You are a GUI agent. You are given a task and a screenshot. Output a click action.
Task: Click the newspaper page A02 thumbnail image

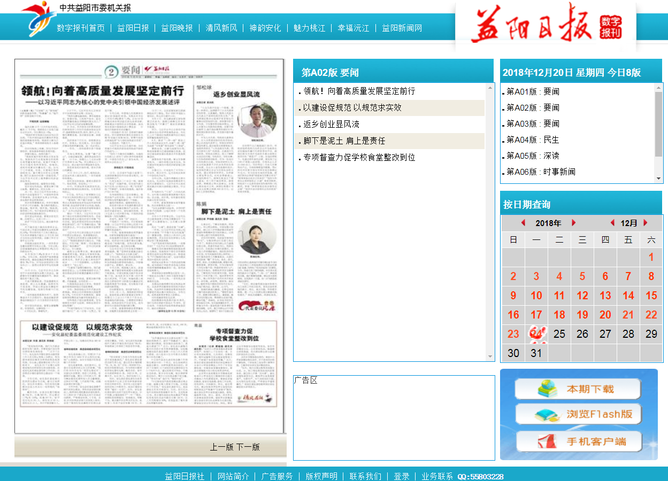pos(149,246)
